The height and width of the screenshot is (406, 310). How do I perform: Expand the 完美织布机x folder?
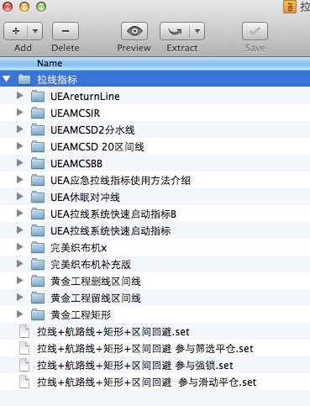click(19, 247)
